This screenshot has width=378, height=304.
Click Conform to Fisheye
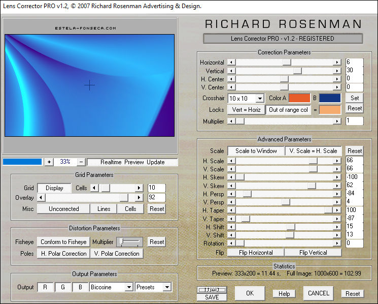63,241
